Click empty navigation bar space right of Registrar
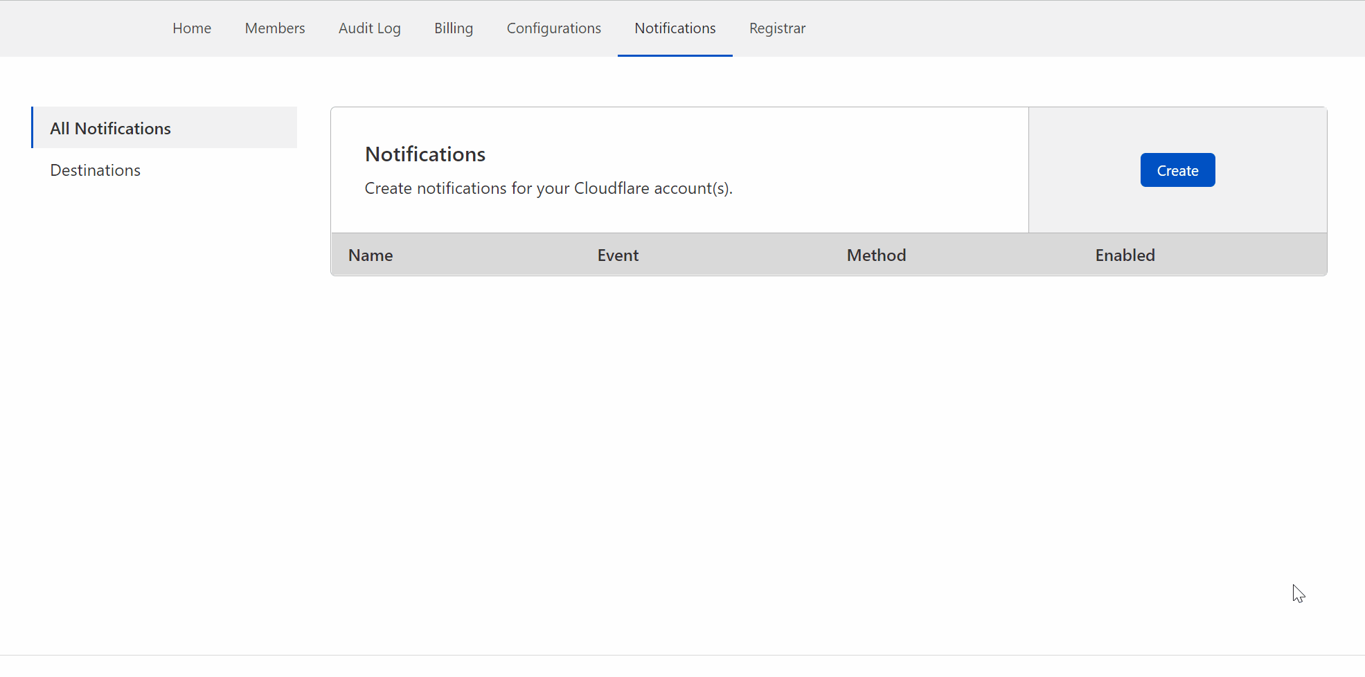 tap(1073, 28)
